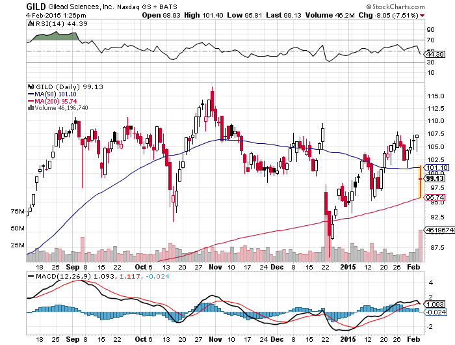
Task: Click the 1.093 MACD value tag
Action: coord(434,304)
